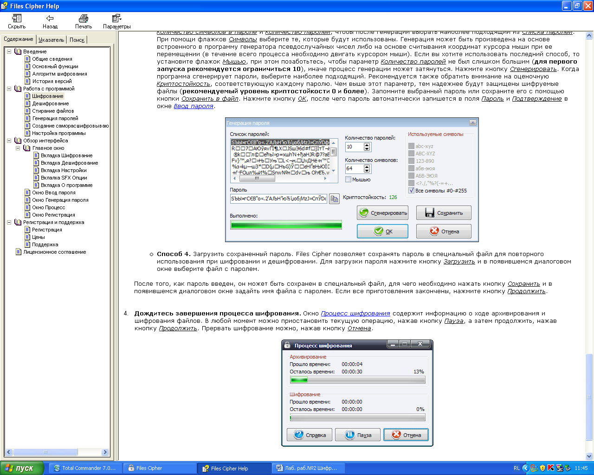Screen dimensions: 594x475
Task: Click the Скрыть (Hide) toolbar icon
Action: click(x=17, y=19)
